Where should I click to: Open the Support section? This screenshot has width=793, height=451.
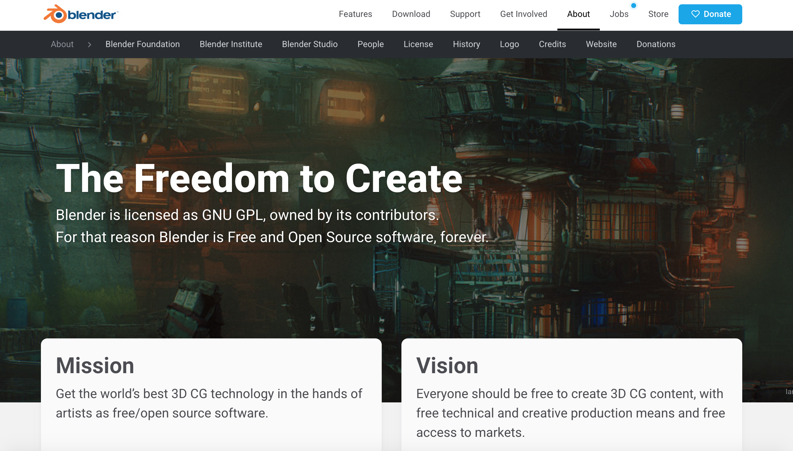[x=465, y=14]
